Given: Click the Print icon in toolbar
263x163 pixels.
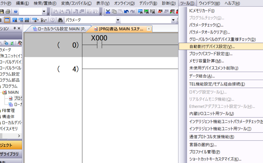Looking at the screenshot, I should (x=8, y=12).
